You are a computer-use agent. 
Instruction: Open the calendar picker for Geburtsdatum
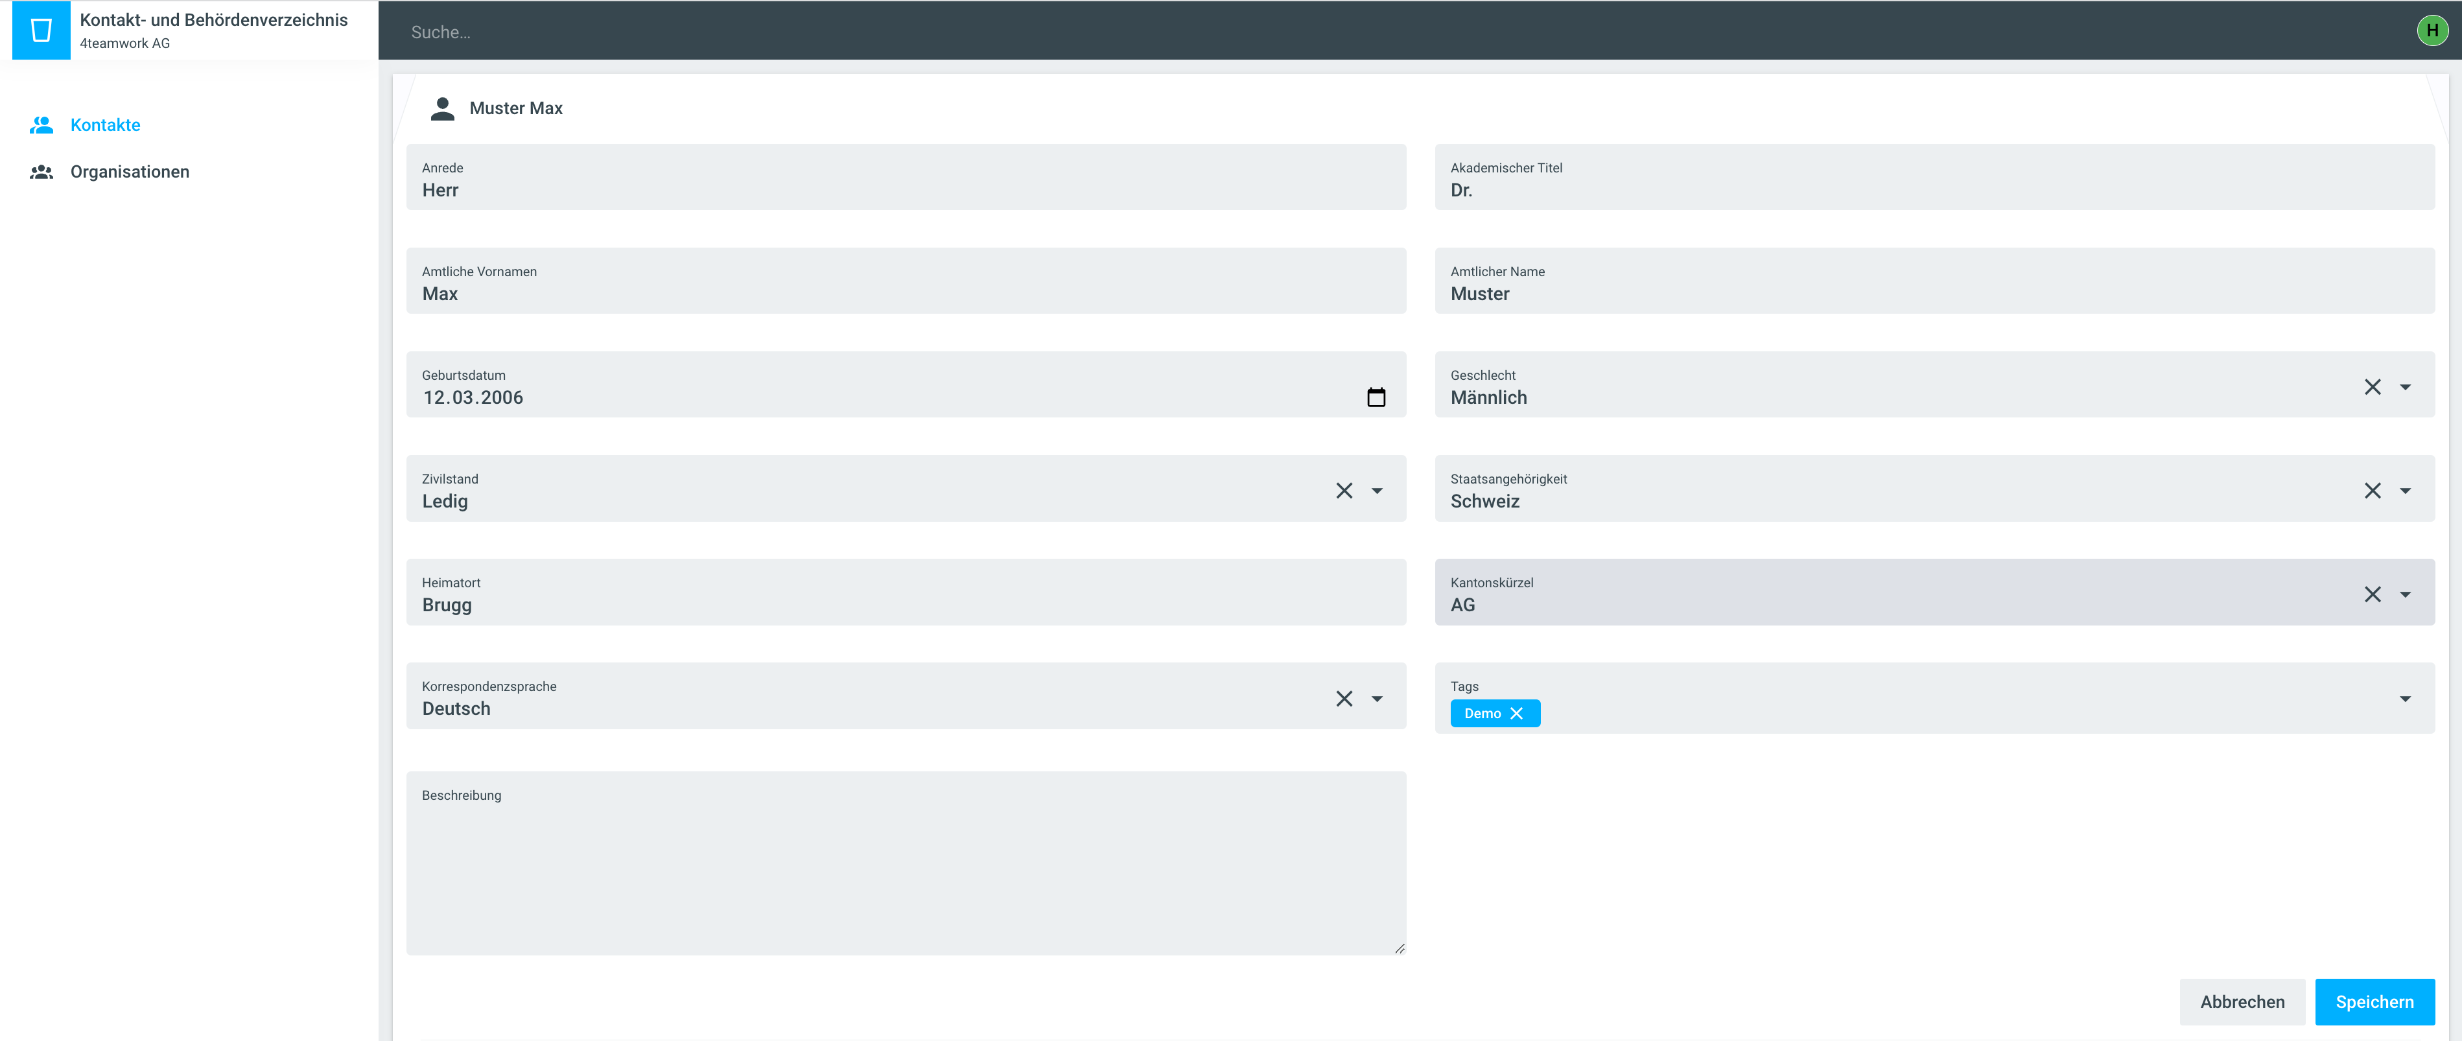[x=1376, y=397]
